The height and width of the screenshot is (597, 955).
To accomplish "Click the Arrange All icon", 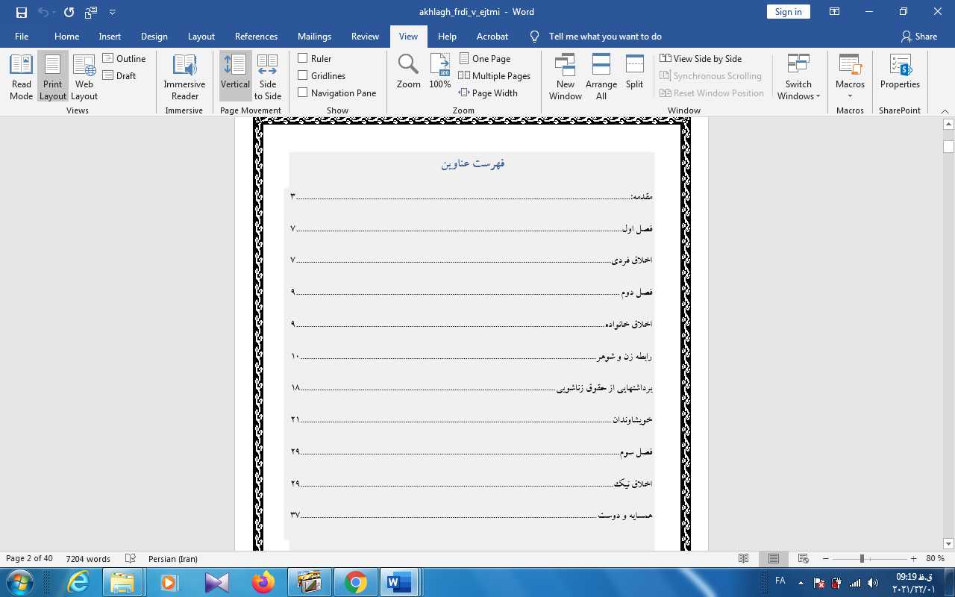I will [x=601, y=77].
